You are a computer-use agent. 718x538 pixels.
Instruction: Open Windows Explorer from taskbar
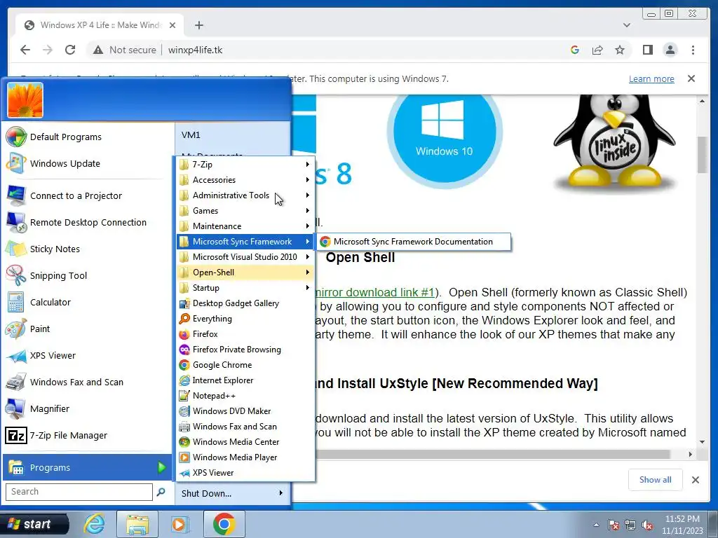point(137,524)
